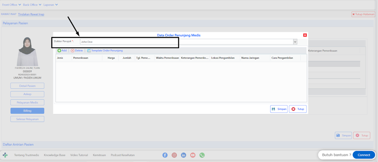Click the green phone icon in footer

[x=202, y=155]
